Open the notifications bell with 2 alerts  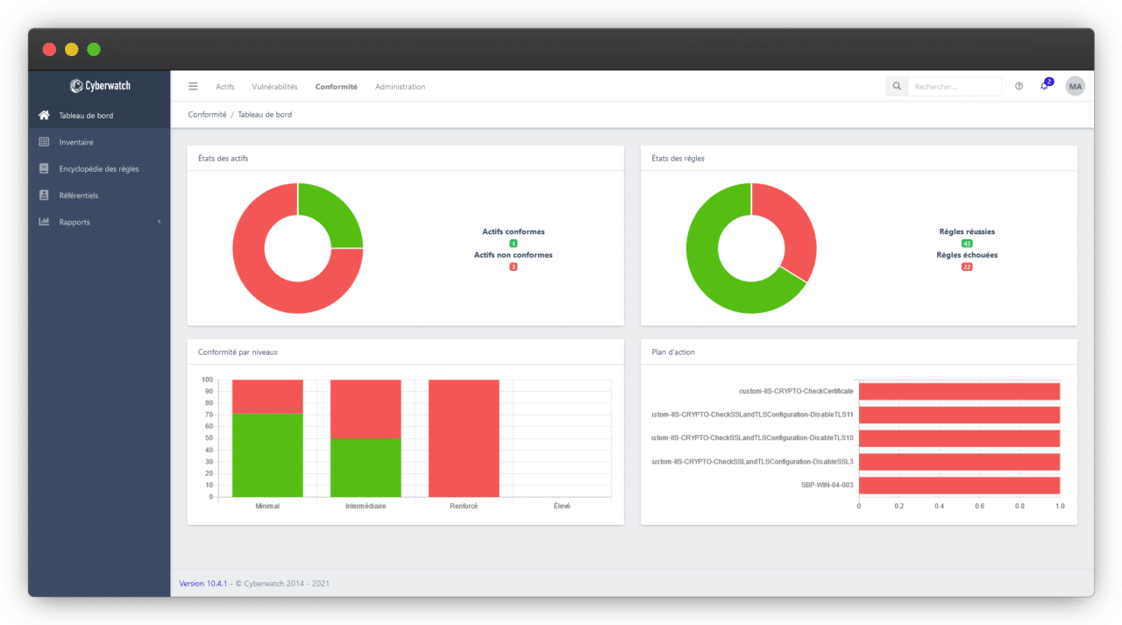pos(1046,86)
